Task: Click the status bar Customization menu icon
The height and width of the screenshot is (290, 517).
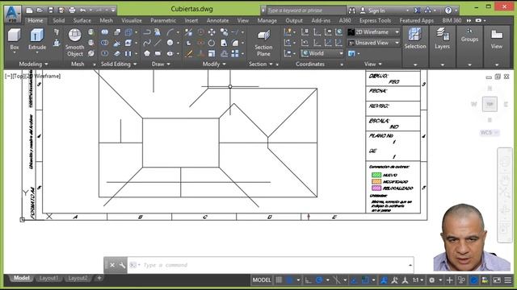Action: [x=508, y=280]
